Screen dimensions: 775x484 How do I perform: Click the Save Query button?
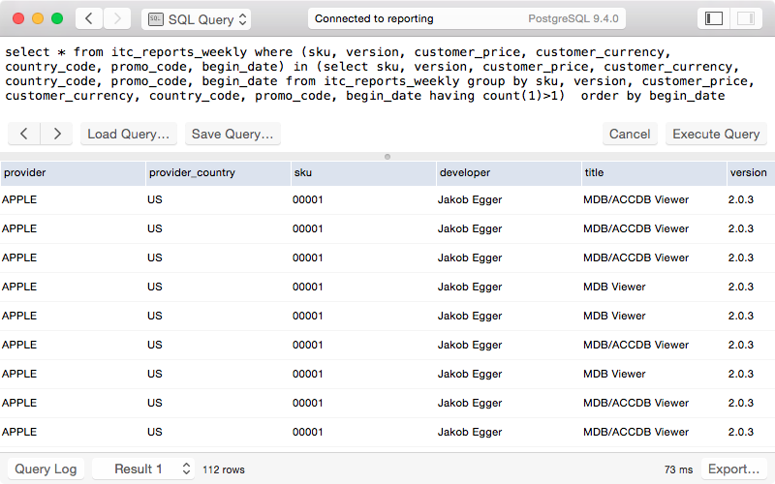[x=232, y=134]
